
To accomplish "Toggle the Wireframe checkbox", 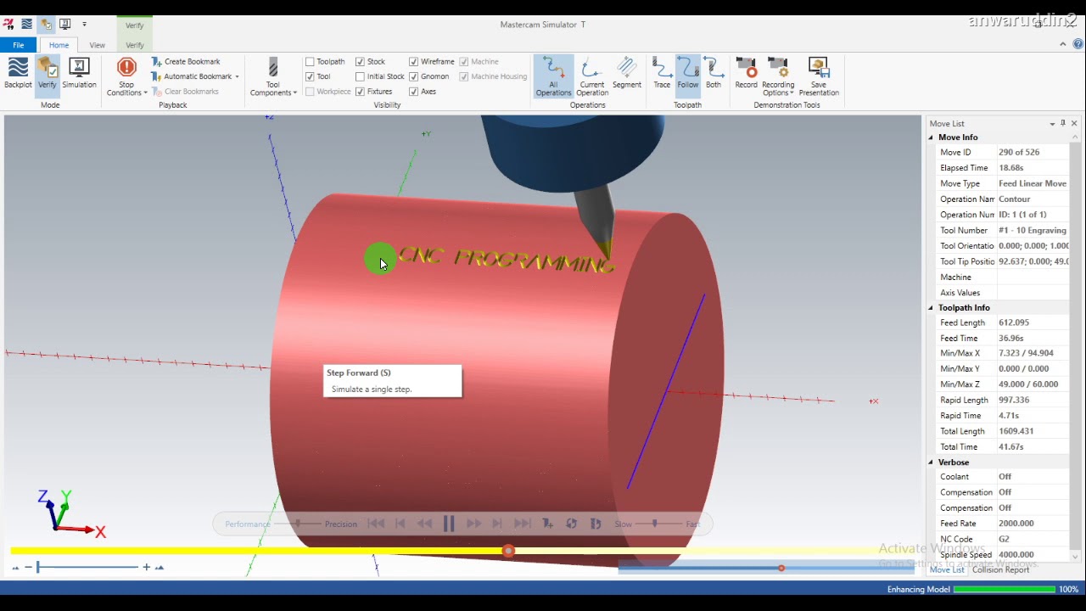I will click(414, 62).
